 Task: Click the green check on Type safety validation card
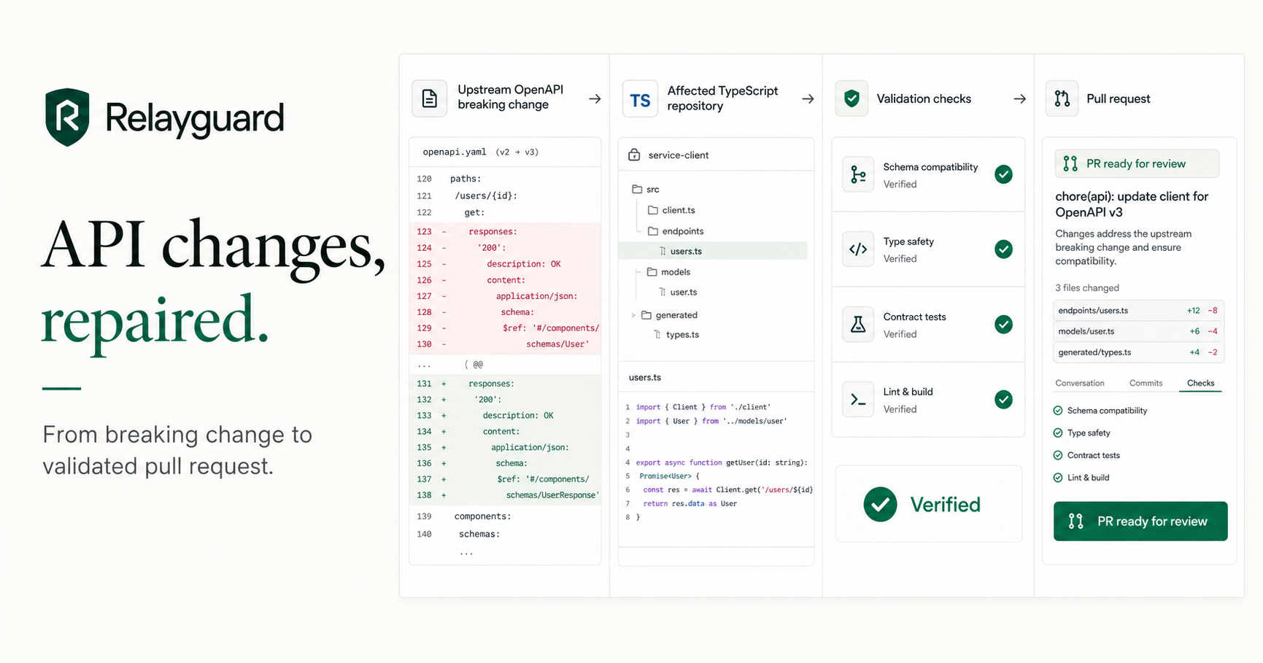click(1004, 249)
